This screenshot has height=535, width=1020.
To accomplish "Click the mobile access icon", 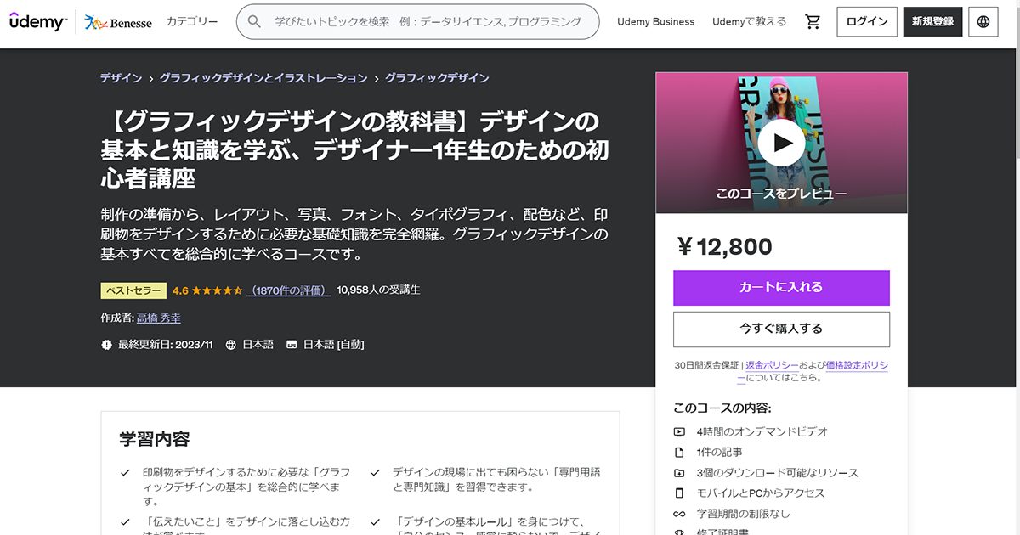I will [x=679, y=493].
